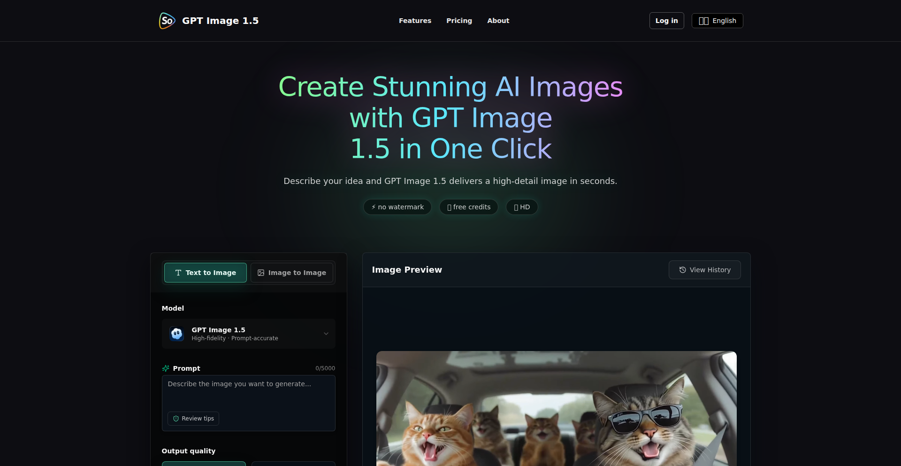Click the Image to Image picture icon
The height and width of the screenshot is (466, 901).
click(261, 273)
